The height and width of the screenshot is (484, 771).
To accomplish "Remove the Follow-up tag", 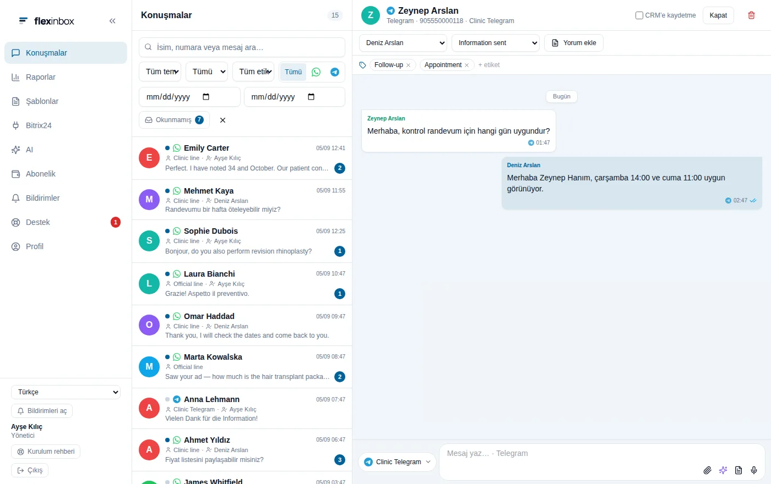I will tap(409, 65).
